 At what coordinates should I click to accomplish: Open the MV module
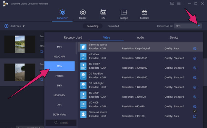[103, 14]
